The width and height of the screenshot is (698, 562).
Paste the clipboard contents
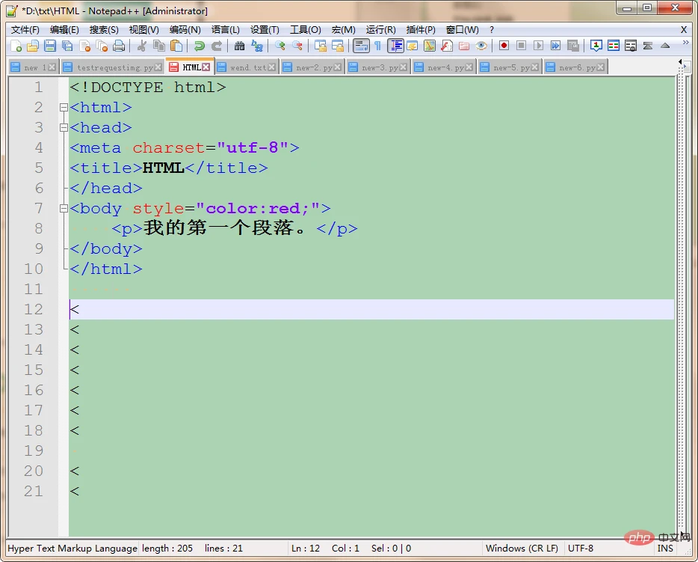(175, 46)
